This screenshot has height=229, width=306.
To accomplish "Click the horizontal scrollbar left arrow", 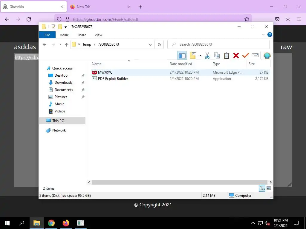I will [89, 182].
